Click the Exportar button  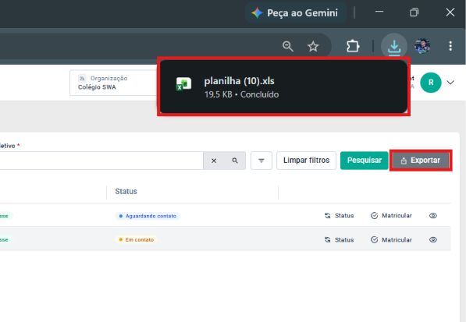(x=421, y=161)
